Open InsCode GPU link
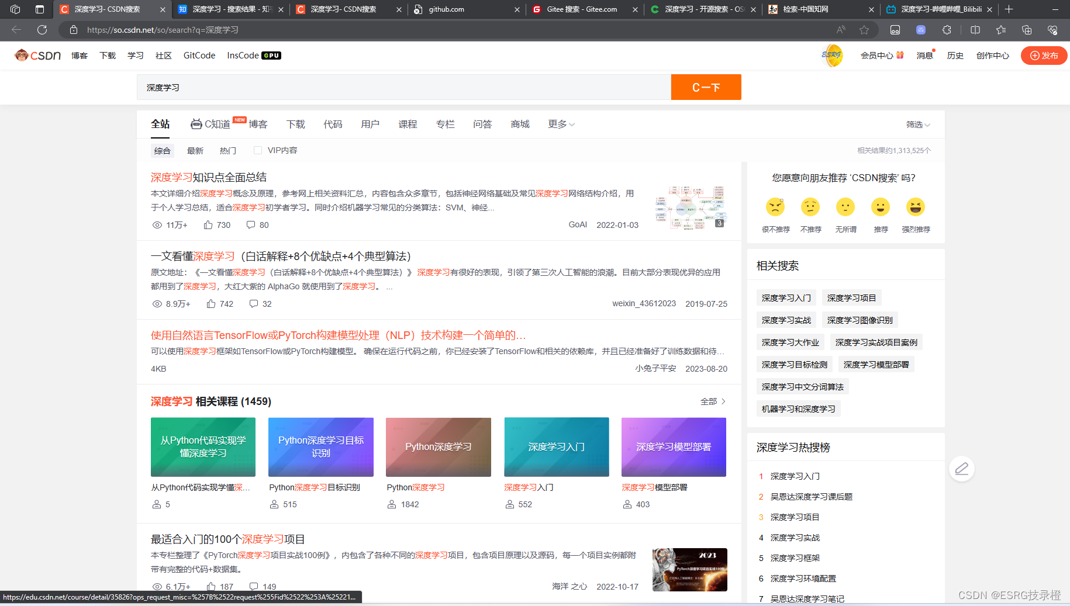Viewport: 1070px width, 606px height. pos(254,56)
